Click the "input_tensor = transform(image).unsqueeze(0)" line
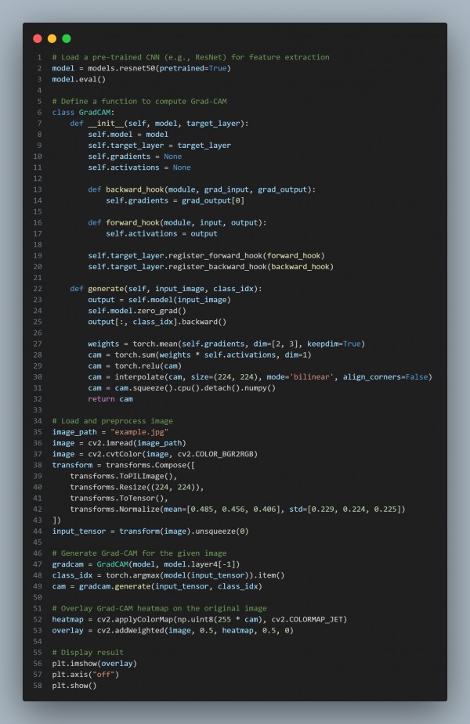Image resolution: width=470 pixels, height=724 pixels. [150, 531]
